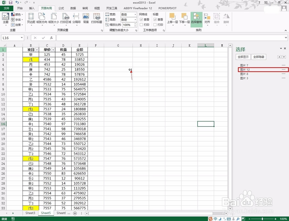
Task: Select the Sheet3 worksheet tab
Action: point(30,213)
